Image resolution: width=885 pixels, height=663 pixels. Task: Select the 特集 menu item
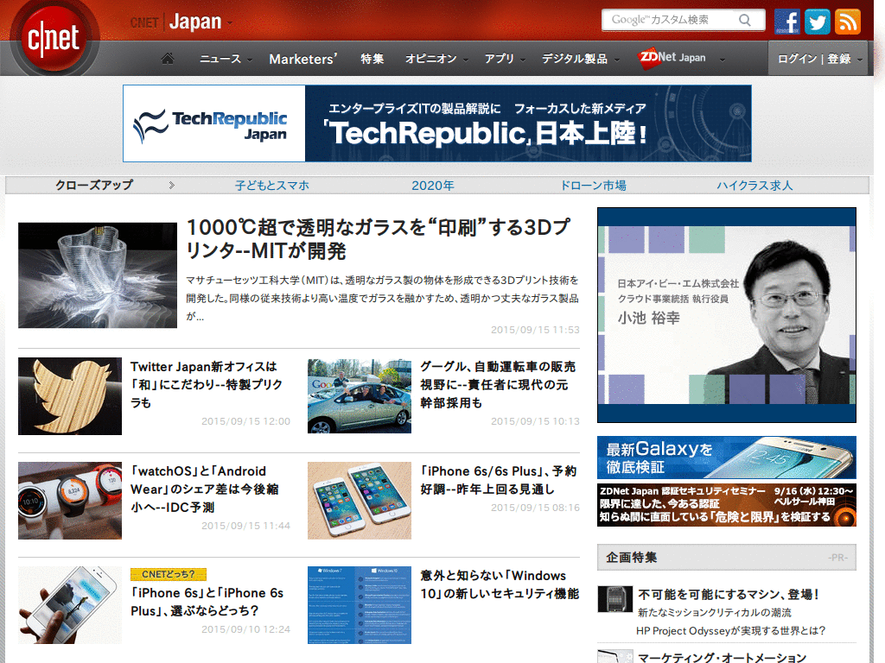point(372,59)
